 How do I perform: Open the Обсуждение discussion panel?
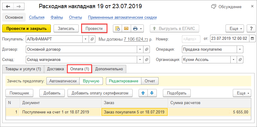[x=226, y=7]
